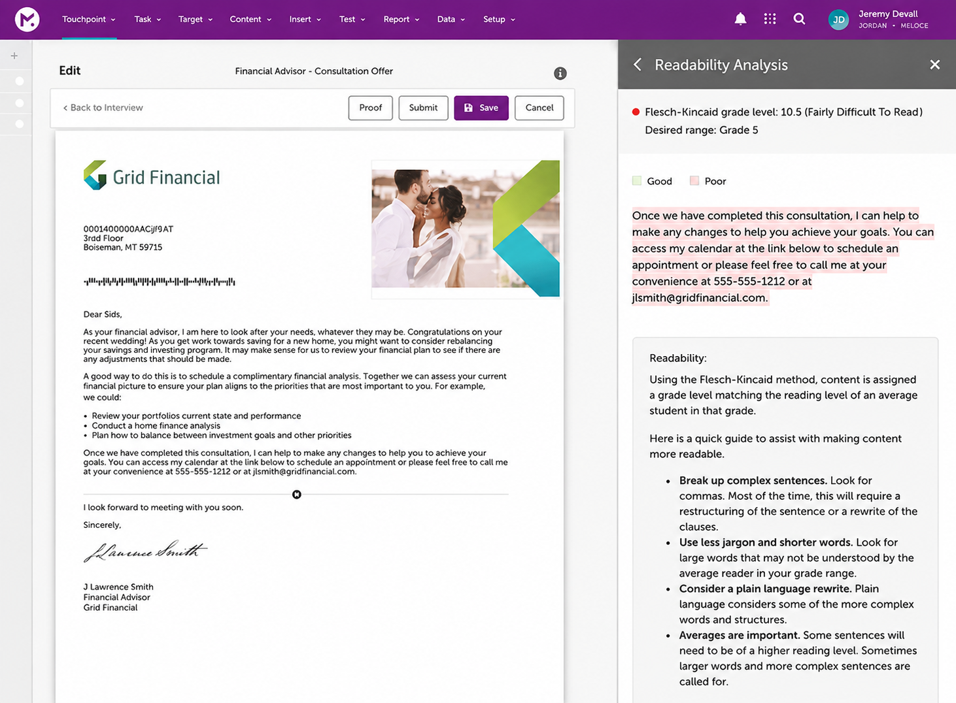The width and height of the screenshot is (956, 703).
Task: Select the Lawrence Smith signature image
Action: pos(145,551)
